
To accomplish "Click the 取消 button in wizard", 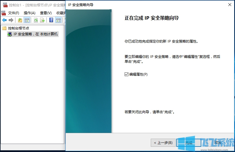I will (x=218, y=143).
